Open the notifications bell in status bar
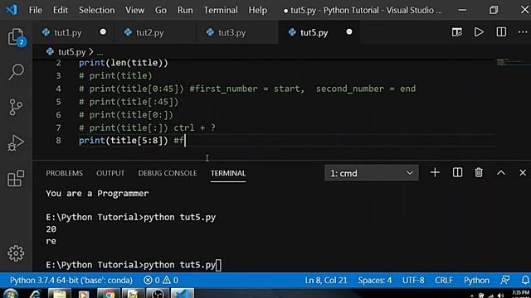This screenshot has width=531, height=298. click(525, 280)
